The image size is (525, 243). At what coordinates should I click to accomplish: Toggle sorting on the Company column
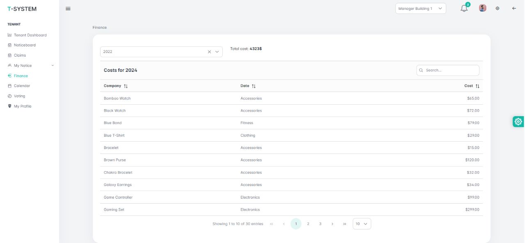(126, 86)
